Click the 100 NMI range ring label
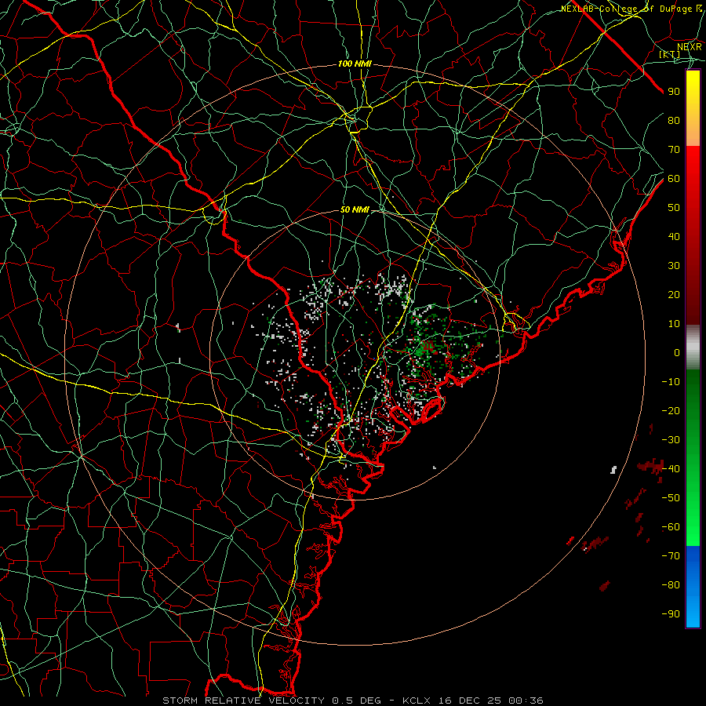Viewport: 706px width, 706px height. pyautogui.click(x=355, y=64)
